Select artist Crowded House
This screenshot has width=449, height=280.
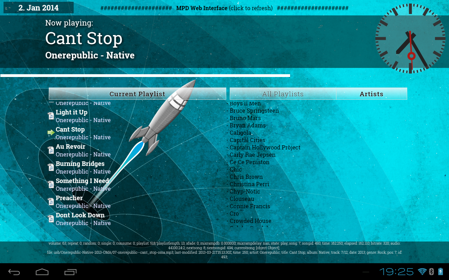click(x=250, y=221)
